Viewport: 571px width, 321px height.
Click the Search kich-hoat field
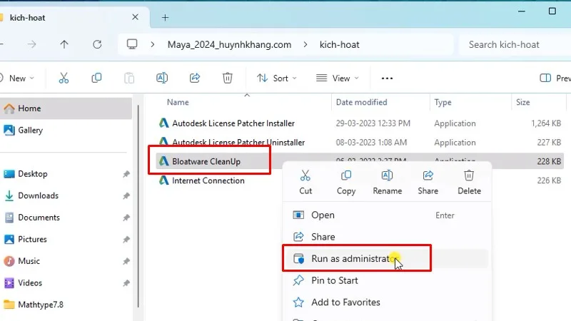(513, 44)
